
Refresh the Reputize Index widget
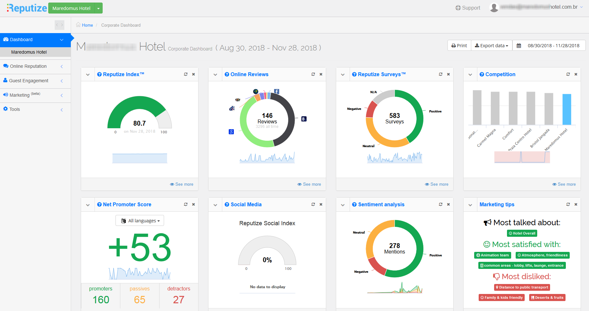(186, 74)
